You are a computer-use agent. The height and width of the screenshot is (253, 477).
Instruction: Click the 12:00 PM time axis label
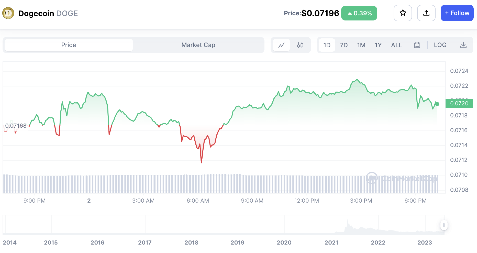(x=306, y=201)
